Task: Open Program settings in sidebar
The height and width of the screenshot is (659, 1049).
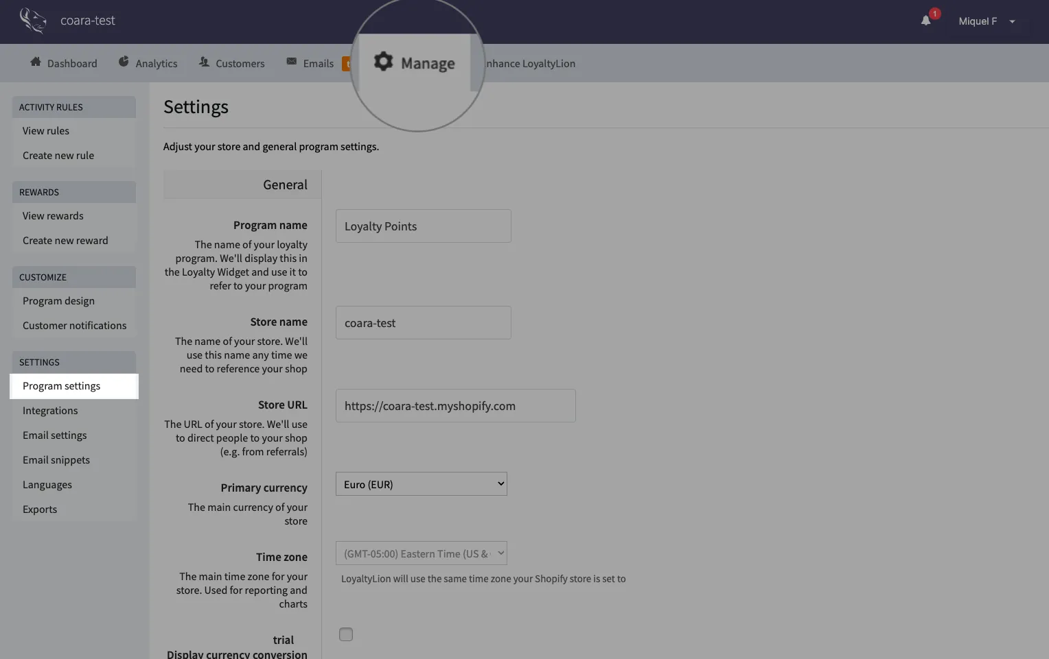Action: point(62,386)
